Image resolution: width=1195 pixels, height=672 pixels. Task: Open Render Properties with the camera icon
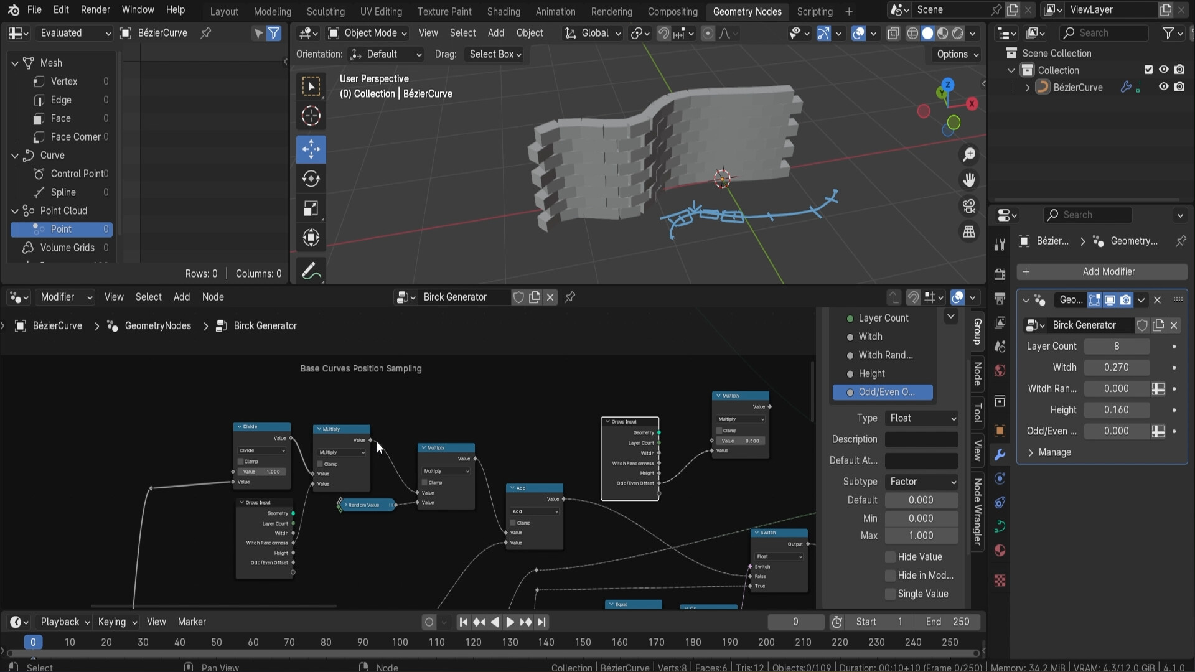[1000, 274]
